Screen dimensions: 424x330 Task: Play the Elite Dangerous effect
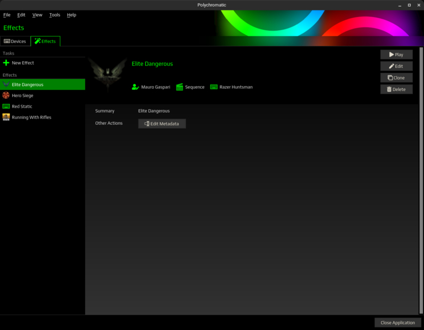pyautogui.click(x=396, y=55)
